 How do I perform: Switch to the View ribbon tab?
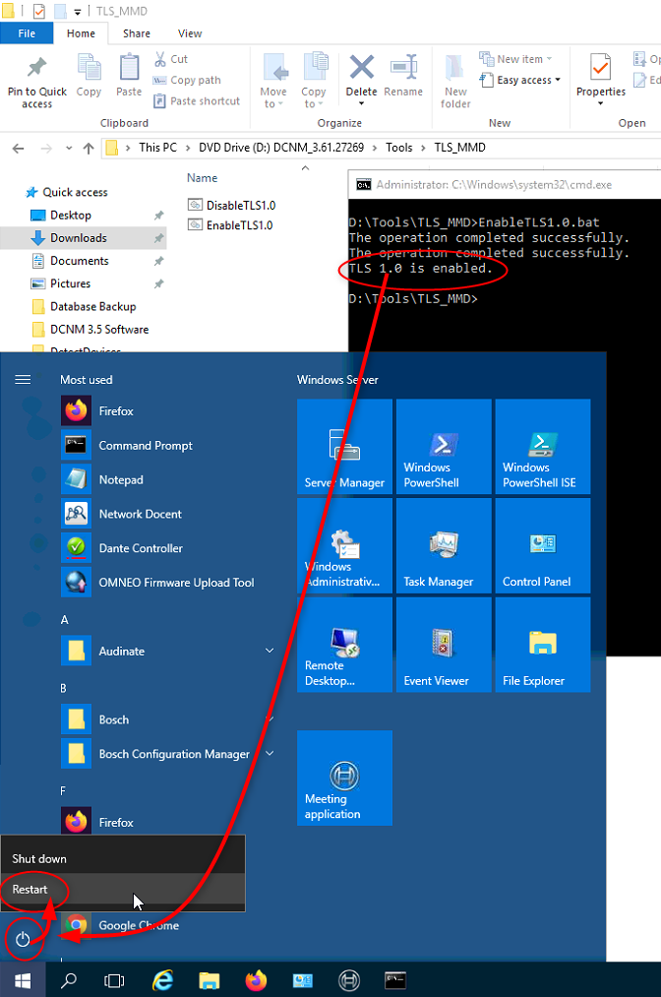coord(190,33)
